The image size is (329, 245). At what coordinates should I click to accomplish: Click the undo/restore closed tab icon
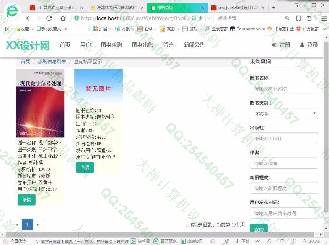point(309,18)
